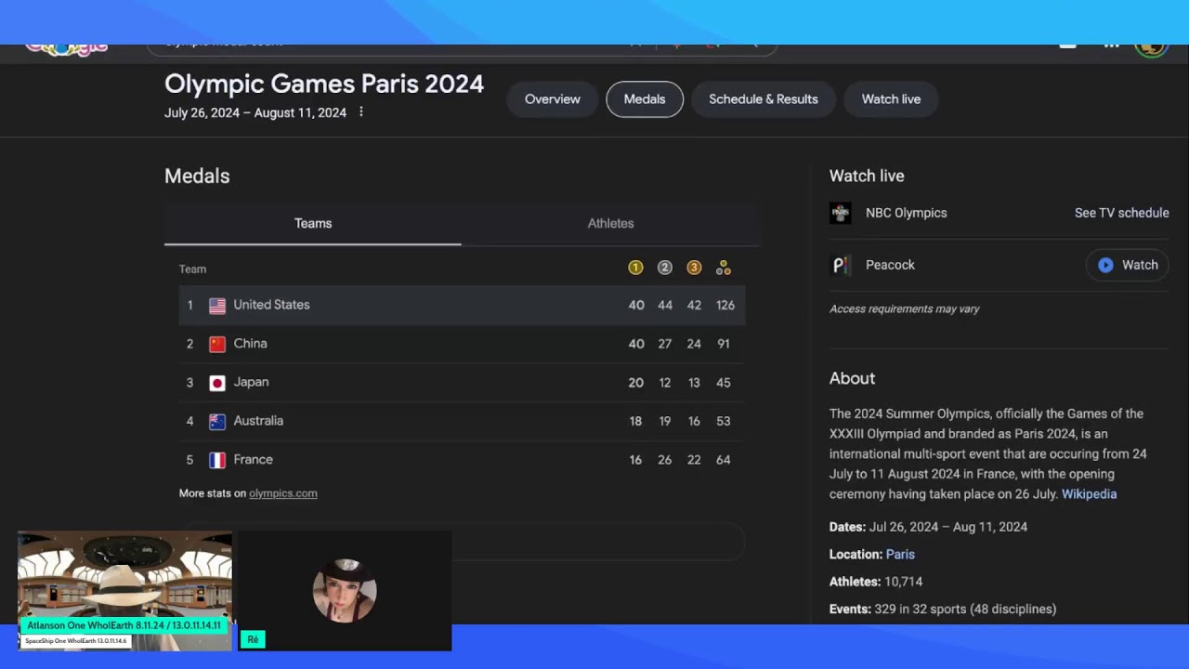
Task: Click the NBC Olympics label
Action: [906, 213]
